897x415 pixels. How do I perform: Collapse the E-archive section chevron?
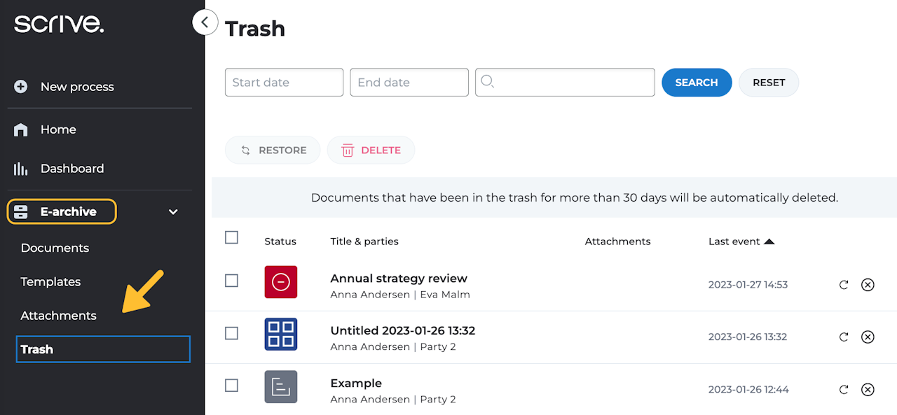pos(173,212)
